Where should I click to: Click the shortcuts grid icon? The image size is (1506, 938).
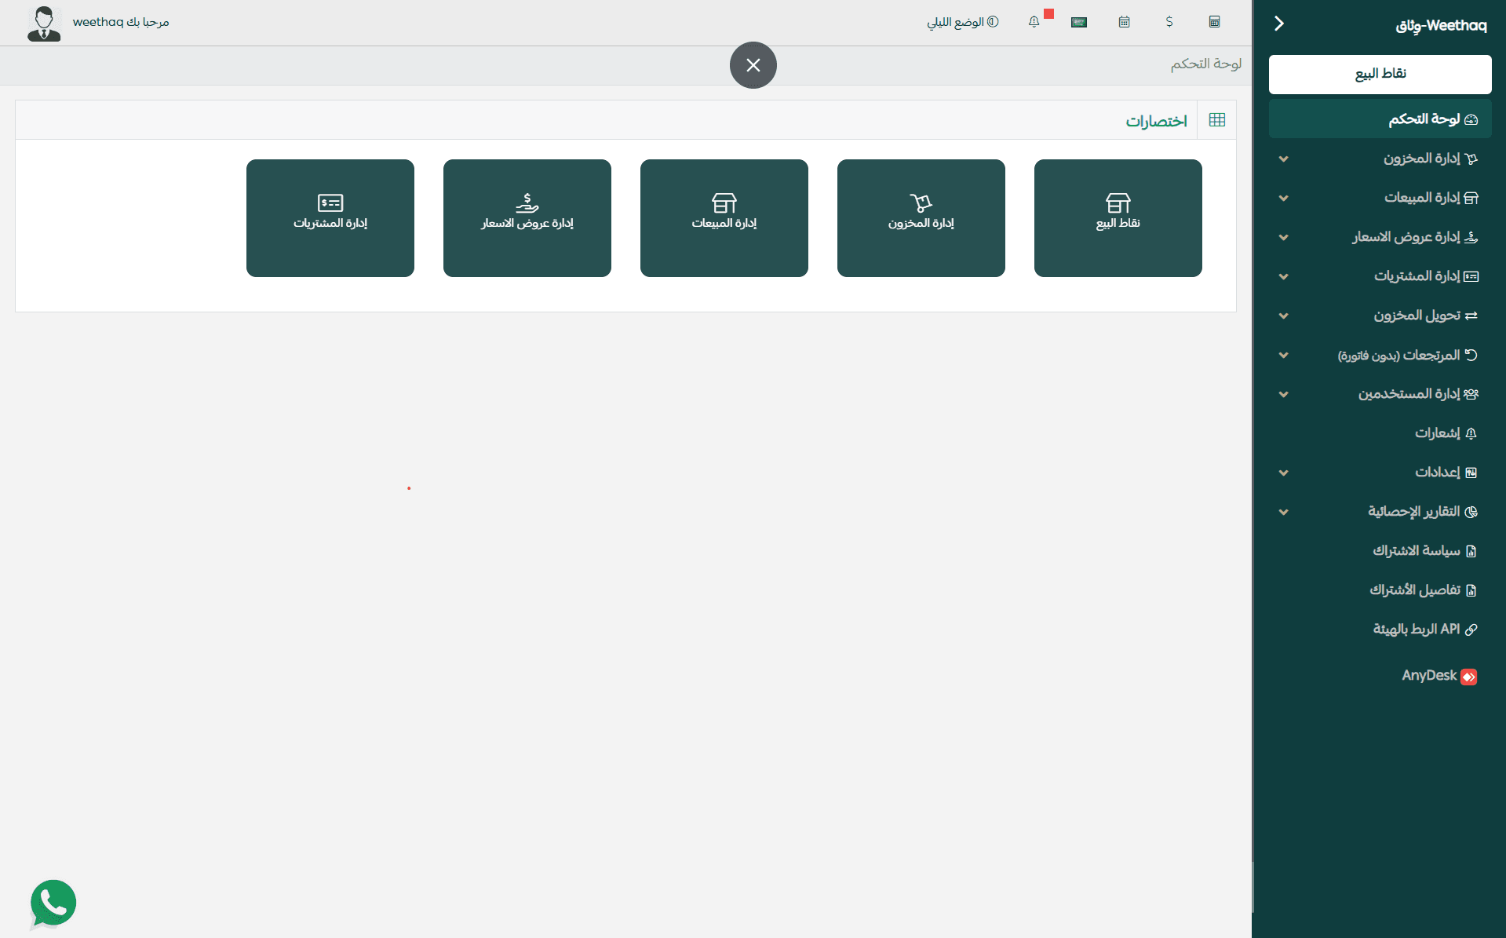(1216, 120)
